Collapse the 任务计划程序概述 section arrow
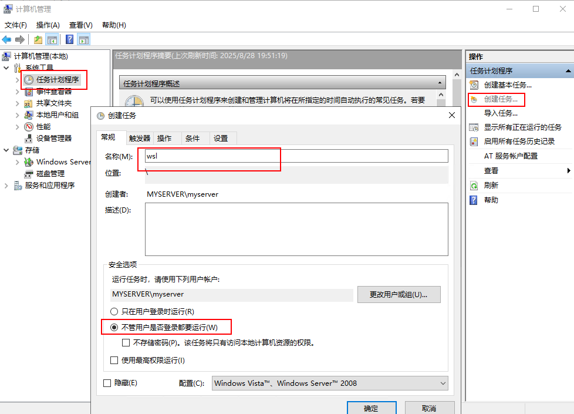Screen dimensions: 574x414 [x=440, y=83]
